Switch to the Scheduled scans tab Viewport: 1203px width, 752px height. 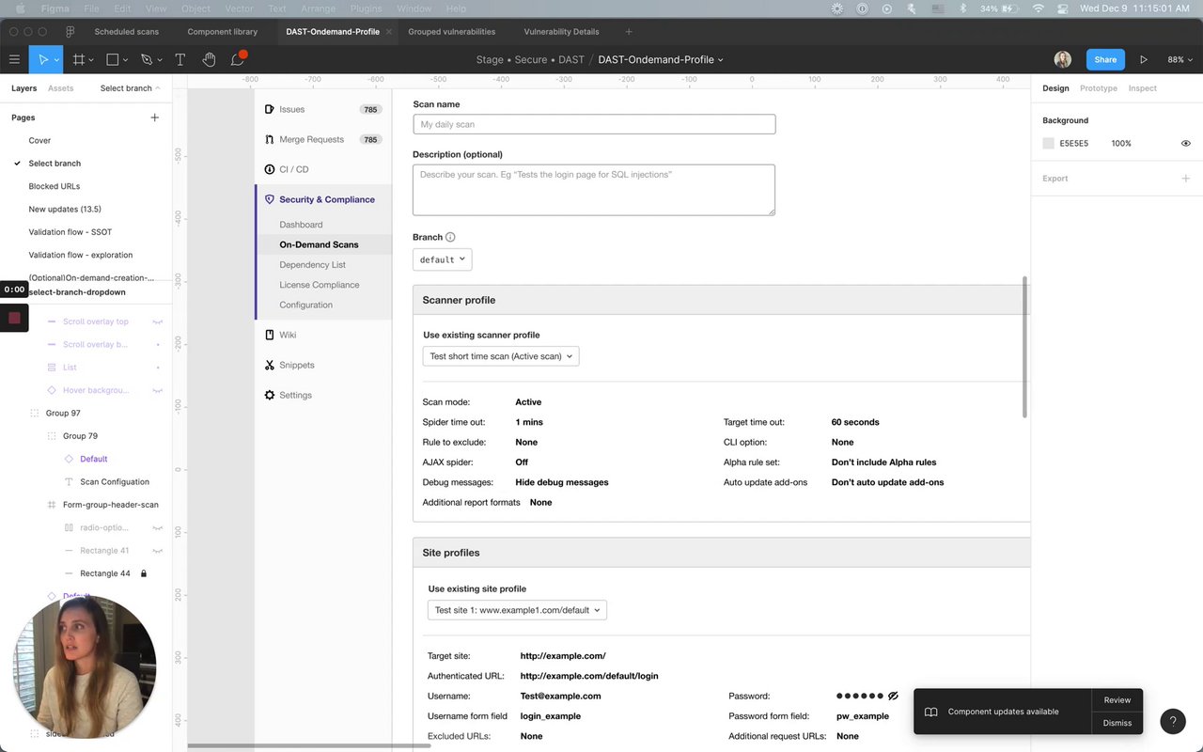126,32
